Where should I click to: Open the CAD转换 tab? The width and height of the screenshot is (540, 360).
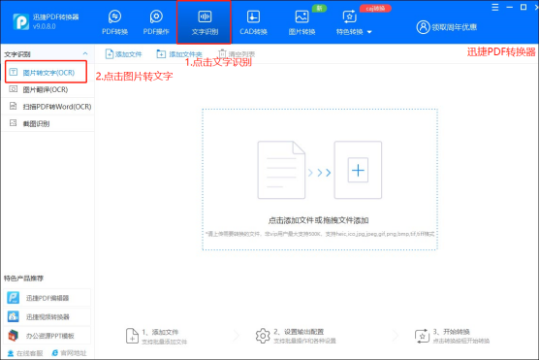point(253,22)
